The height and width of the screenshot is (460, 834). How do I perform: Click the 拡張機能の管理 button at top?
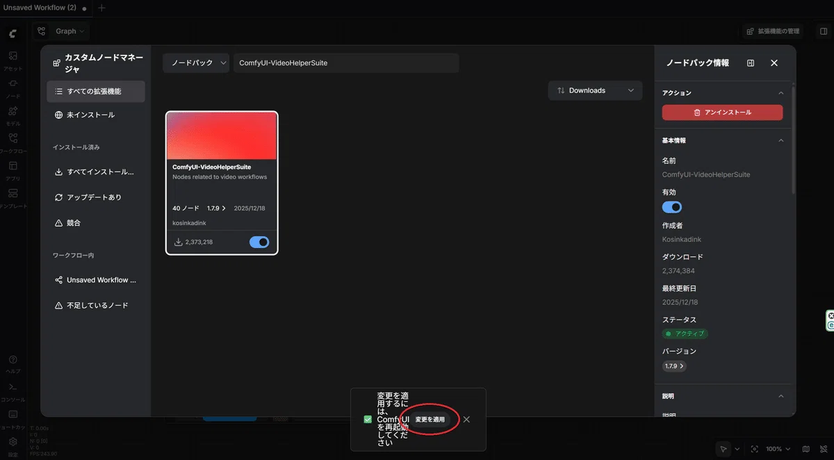tap(772, 31)
